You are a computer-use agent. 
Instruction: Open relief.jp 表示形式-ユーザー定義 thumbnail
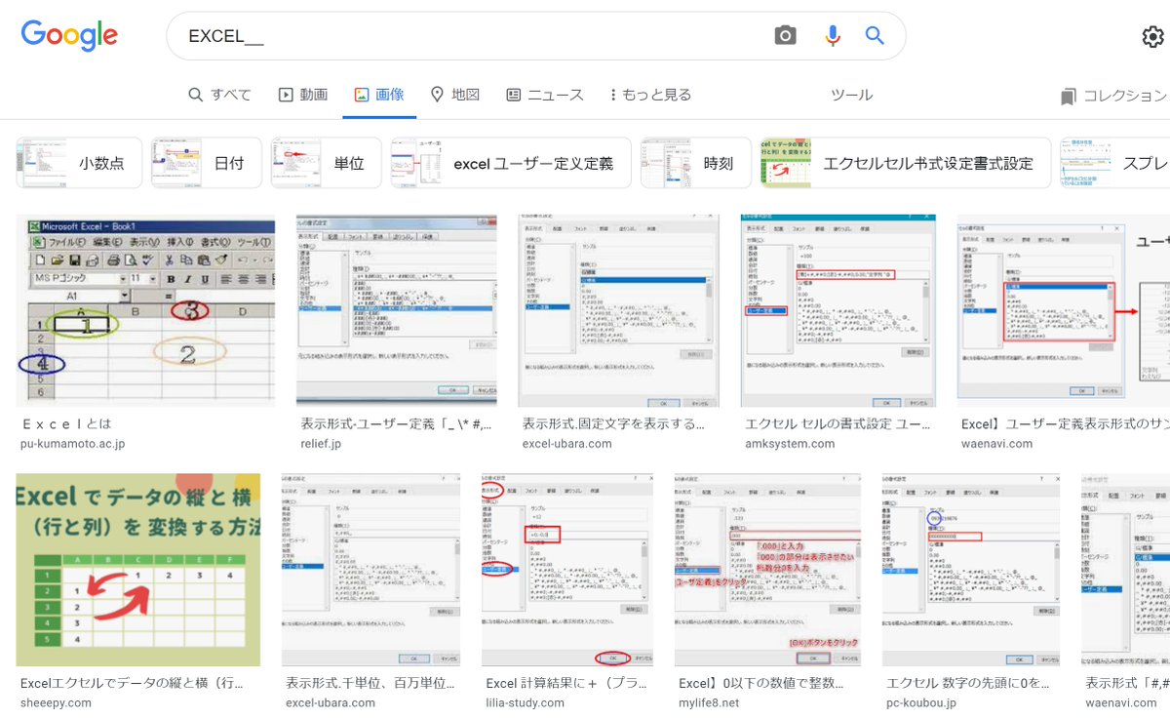tap(397, 311)
